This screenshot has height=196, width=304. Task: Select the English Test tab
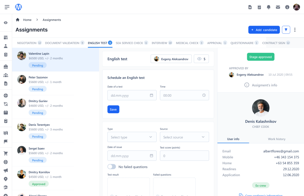coord(100,43)
